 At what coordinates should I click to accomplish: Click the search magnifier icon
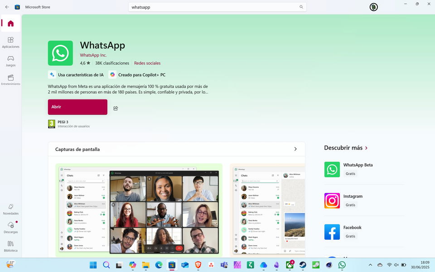click(301, 7)
